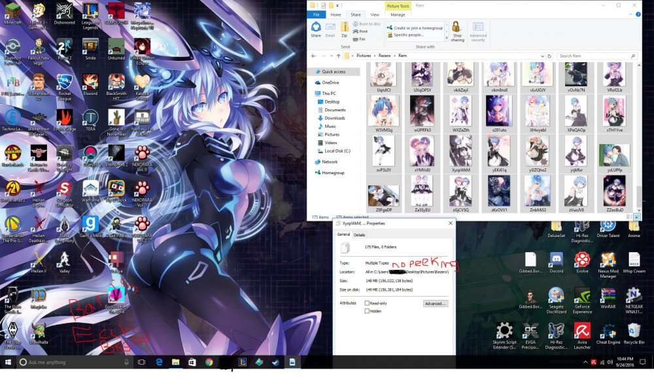Switch to large thumbnails view toggle

coord(637,217)
